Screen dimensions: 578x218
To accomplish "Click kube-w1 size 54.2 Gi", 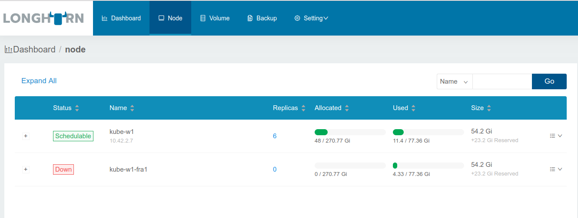I will 482,131.
